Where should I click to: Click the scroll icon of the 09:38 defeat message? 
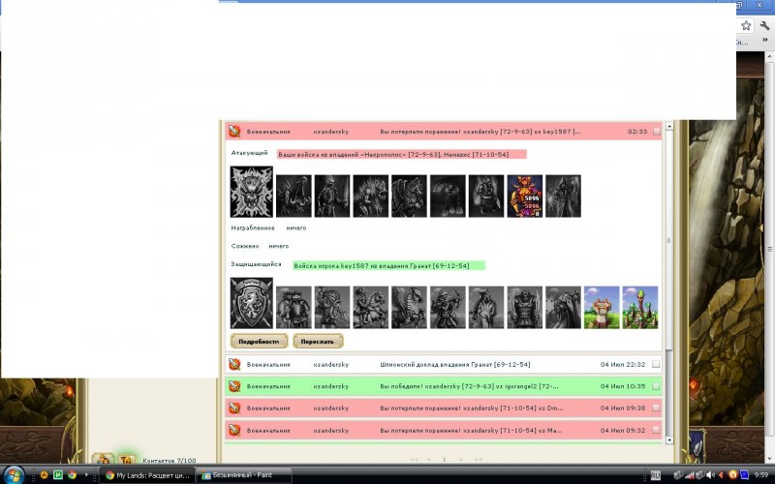coord(234,408)
